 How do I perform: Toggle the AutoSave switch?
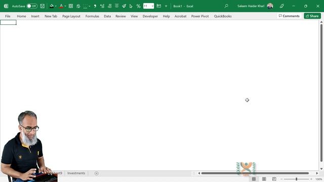tap(32, 6)
